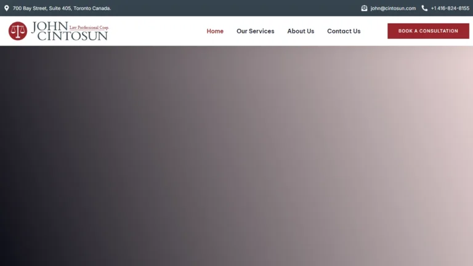Screen dimensions: 473x266
Task: Click the Suite 405 text in the top bar
Action: pyautogui.click(x=60, y=8)
